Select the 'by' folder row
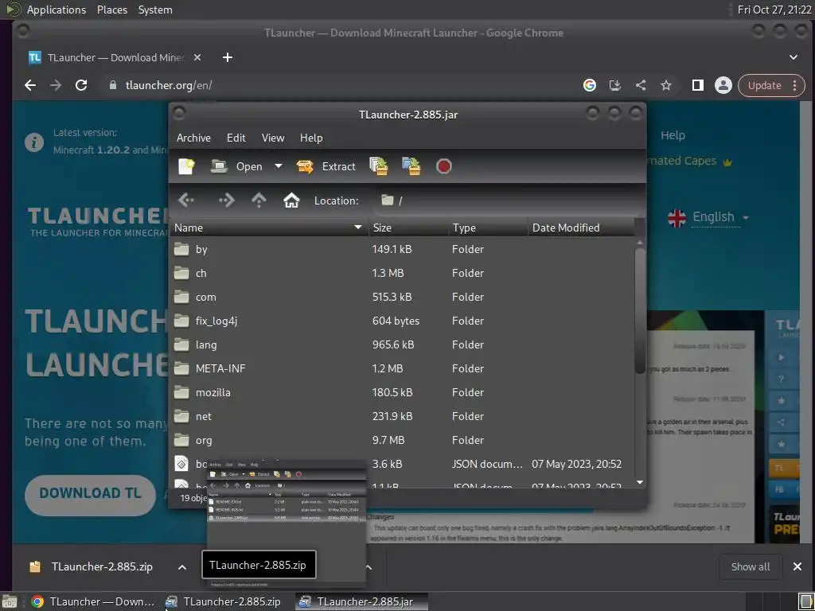Image resolution: width=815 pixels, height=611 pixels. 402,249
